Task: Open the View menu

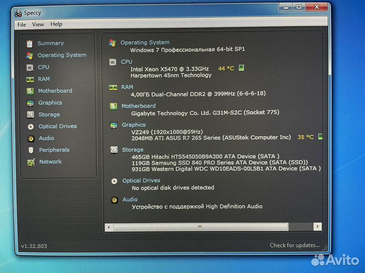Action: click(x=38, y=24)
